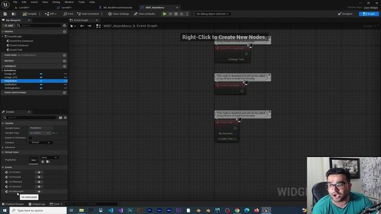The height and width of the screenshot is (214, 381).
Task: Open the Variable Type dropdown
Action: click(40, 133)
